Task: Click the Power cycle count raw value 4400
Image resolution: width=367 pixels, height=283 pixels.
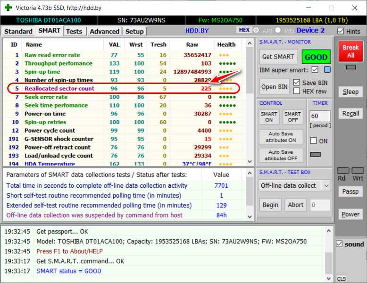Action: click(204, 130)
